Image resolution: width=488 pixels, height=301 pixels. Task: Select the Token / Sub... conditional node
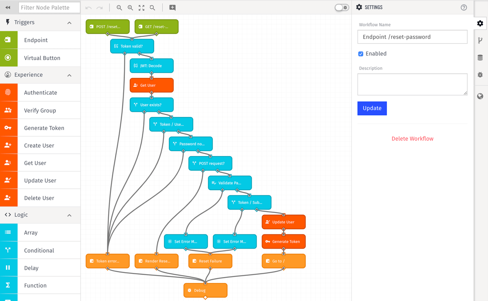[x=249, y=202]
